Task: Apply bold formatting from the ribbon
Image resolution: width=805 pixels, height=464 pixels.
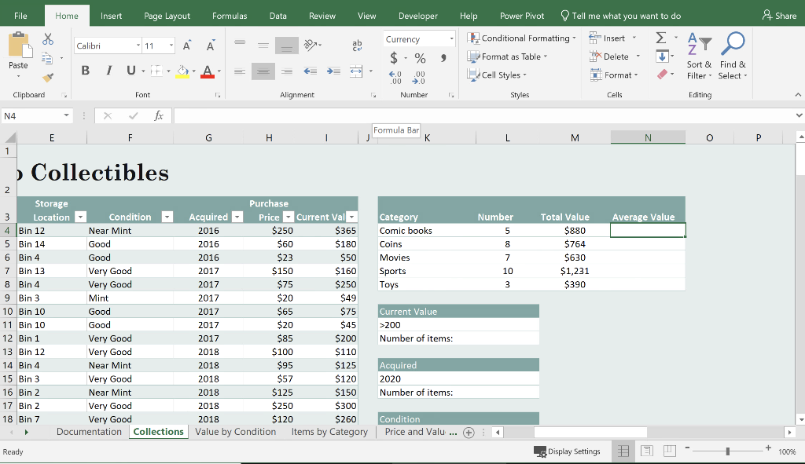Action: (85, 70)
